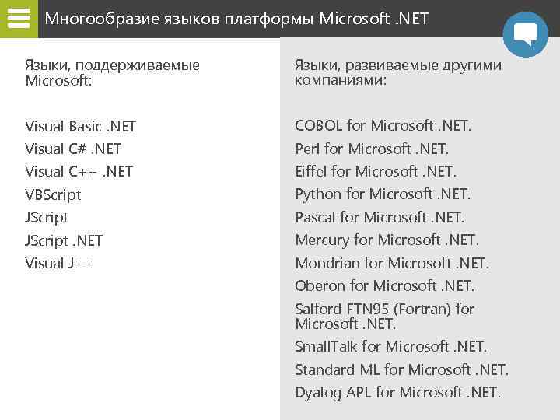This screenshot has width=560, height=420.
Task: Click the standalone 'JScript' line
Action: 47,217
